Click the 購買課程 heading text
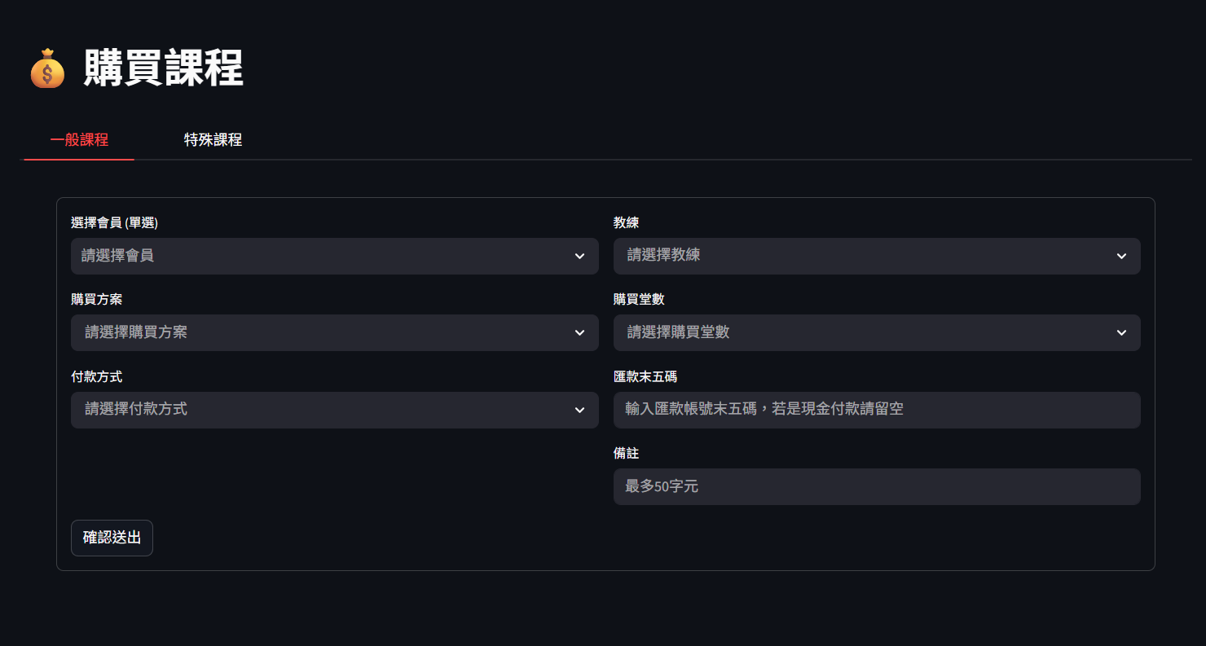Viewport: 1206px width, 646px height. click(161, 70)
